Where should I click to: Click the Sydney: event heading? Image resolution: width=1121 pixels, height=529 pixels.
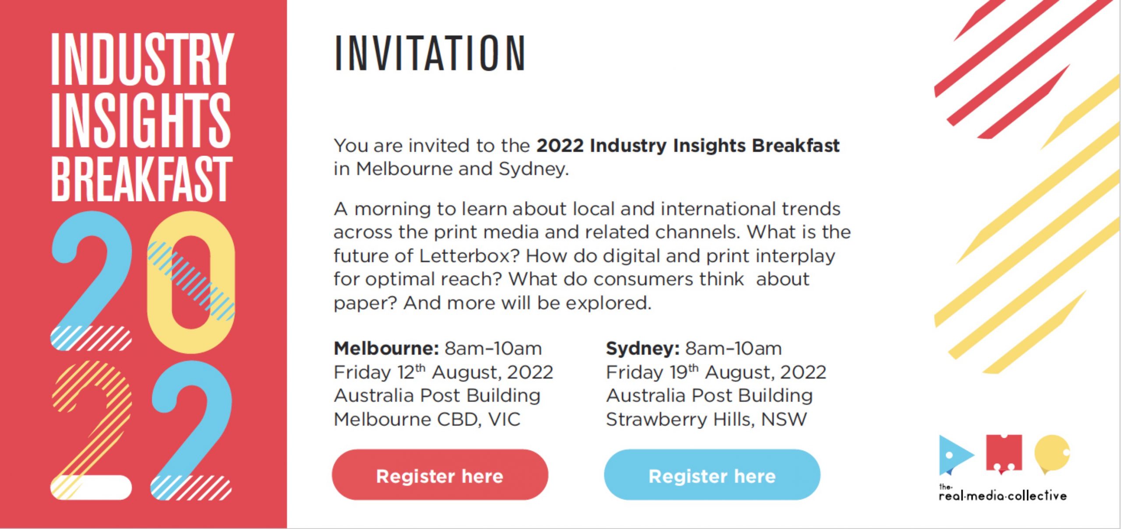(x=643, y=349)
